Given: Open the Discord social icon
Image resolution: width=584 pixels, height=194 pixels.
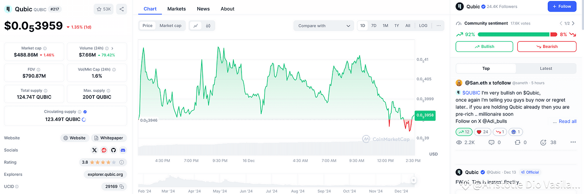Looking at the screenshot, I should pyautogui.click(x=123, y=150).
